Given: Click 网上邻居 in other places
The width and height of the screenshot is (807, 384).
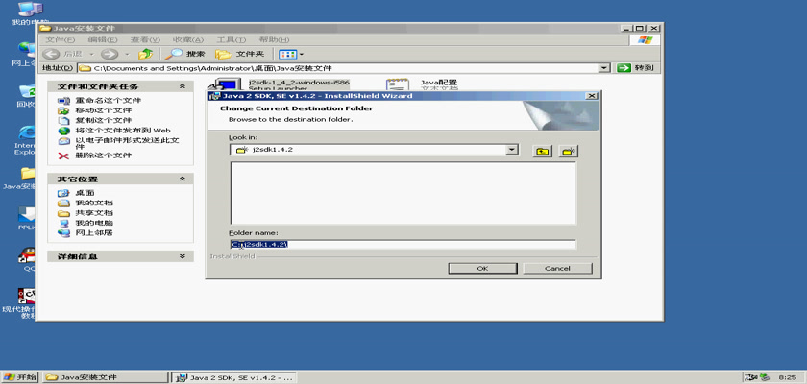Looking at the screenshot, I should (94, 233).
